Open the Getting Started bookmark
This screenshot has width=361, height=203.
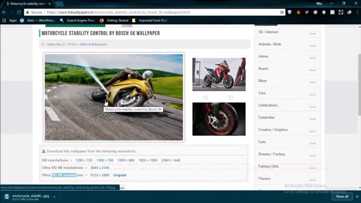pos(114,20)
